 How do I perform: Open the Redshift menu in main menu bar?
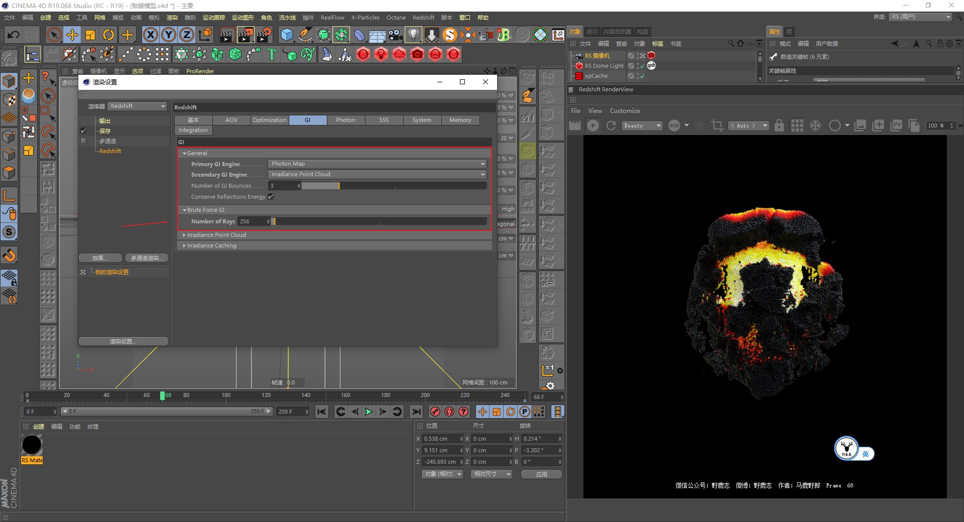point(423,18)
